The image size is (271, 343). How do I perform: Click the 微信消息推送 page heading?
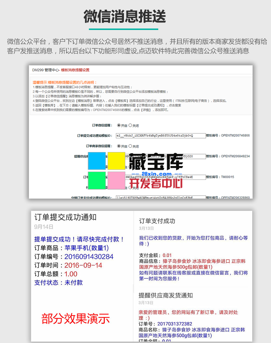[125, 17]
